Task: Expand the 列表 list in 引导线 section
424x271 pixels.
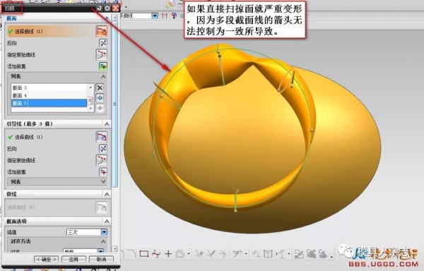Action: 103,182
